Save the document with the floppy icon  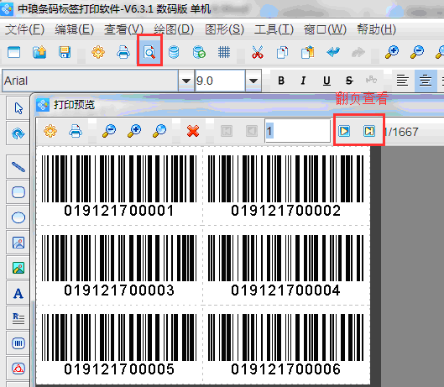(65, 52)
